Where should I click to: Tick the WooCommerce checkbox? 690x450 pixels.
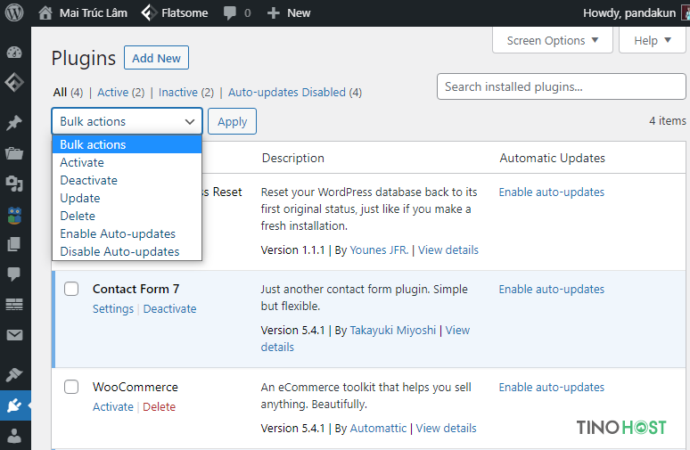point(71,387)
